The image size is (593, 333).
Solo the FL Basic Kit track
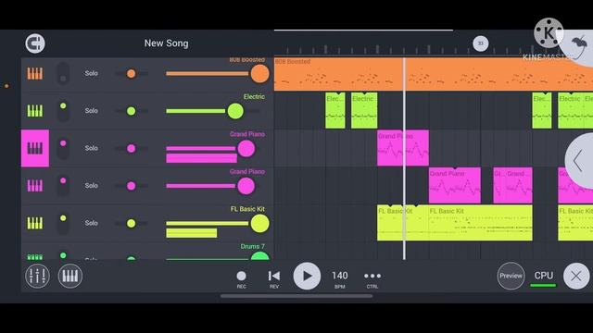click(91, 223)
